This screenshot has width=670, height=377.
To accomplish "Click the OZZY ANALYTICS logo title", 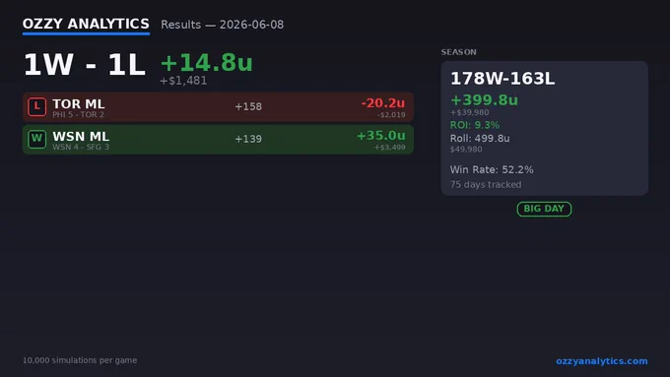I will (86, 24).
